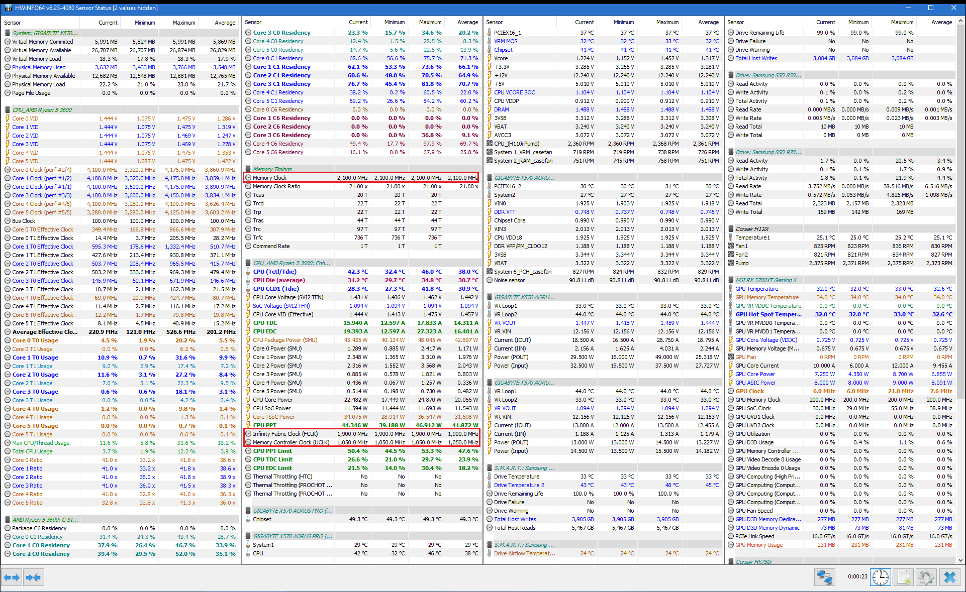Select the Drive Temperature 2 row
The width and height of the screenshot is (966, 592).
click(603, 485)
